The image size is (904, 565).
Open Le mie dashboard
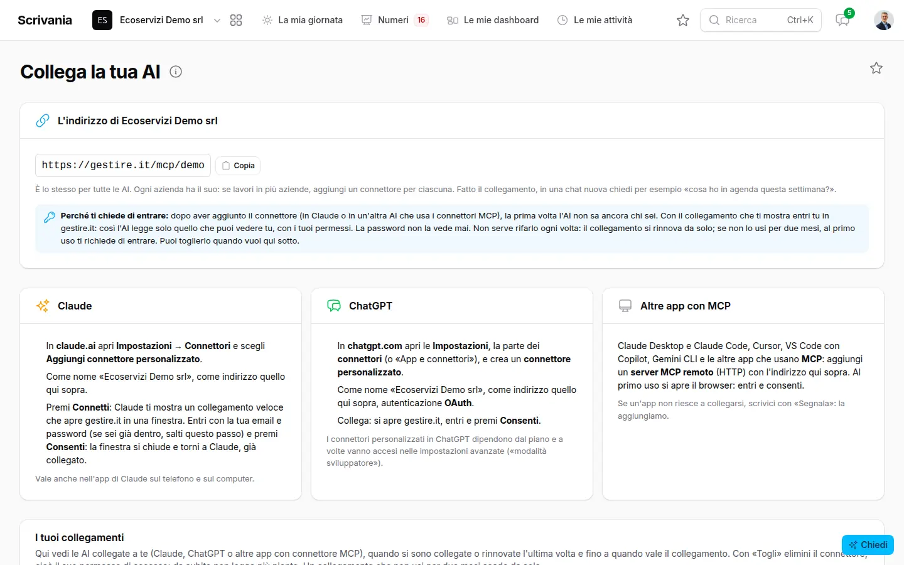pos(493,20)
